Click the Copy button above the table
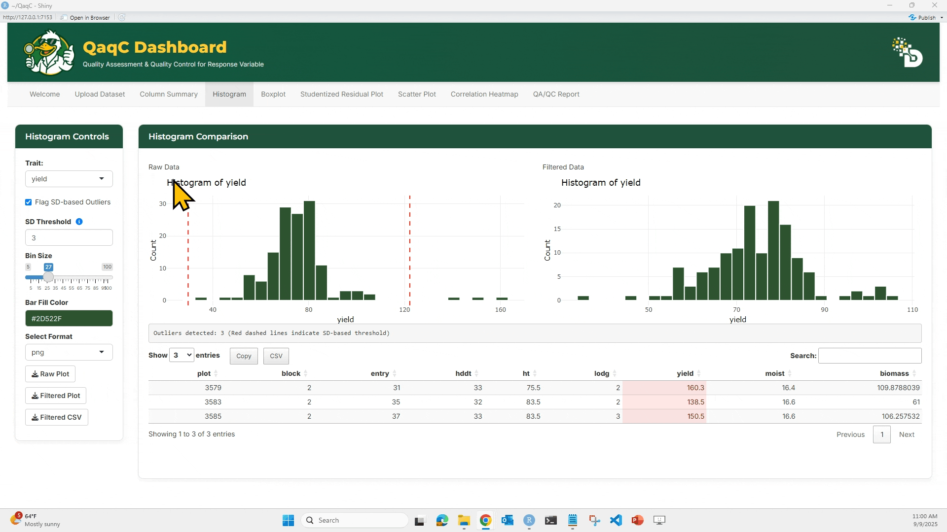 [243, 356]
